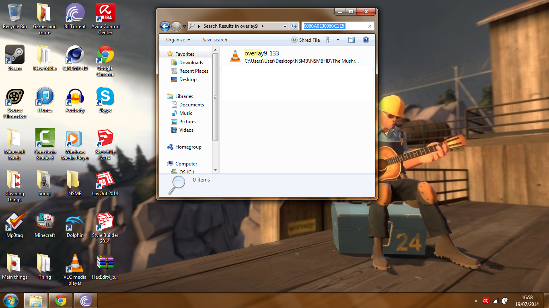
Task: Click the Save search button
Action: [x=215, y=40]
